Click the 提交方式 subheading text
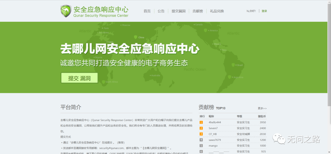This screenshot has width=331, height=154. [x=66, y=137]
